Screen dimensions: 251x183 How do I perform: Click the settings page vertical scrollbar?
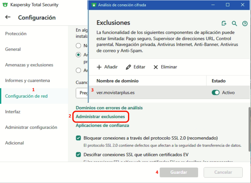(x=249, y=129)
